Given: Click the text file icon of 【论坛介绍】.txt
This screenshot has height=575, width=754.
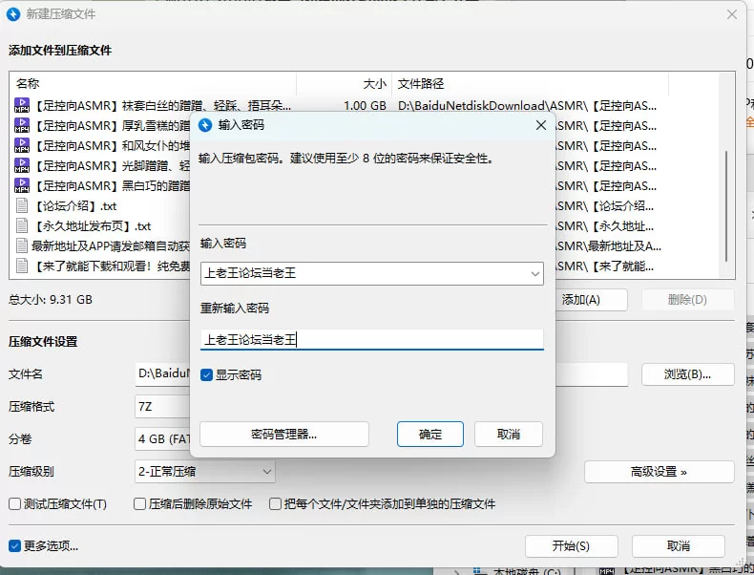Looking at the screenshot, I should click(x=22, y=206).
